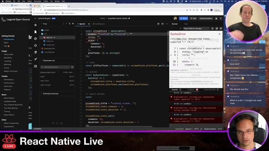Screen dimensions: 269x151
Task: Click the last icon in preview toolbar
Action: [221, 29]
